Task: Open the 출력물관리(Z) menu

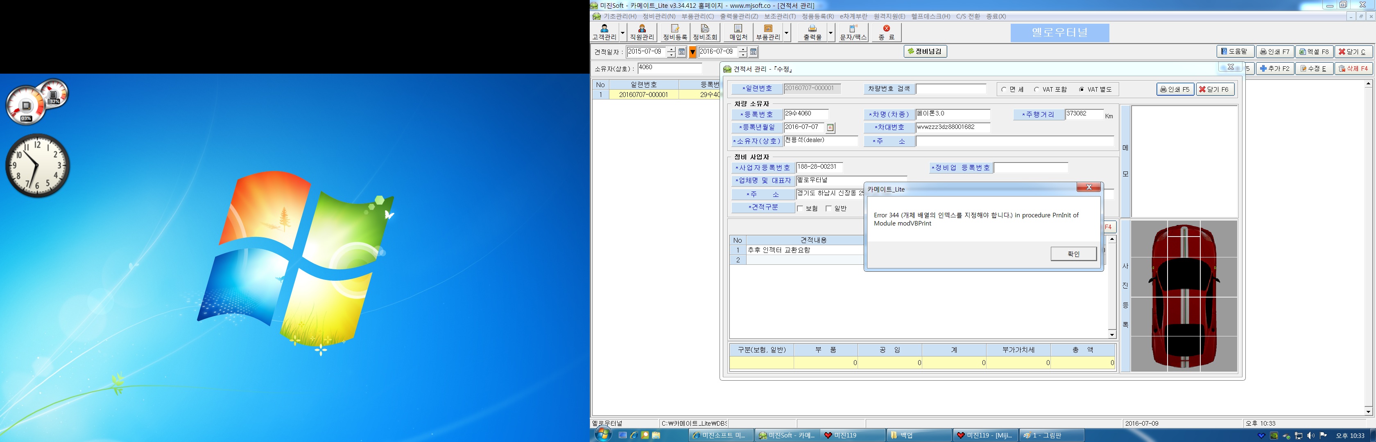Action: (739, 16)
